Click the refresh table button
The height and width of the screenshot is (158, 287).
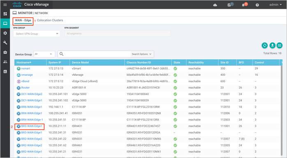[265, 45]
